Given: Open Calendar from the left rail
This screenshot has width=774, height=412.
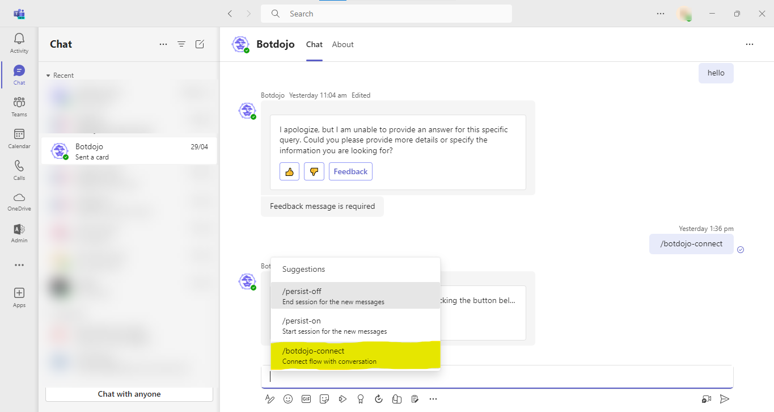Looking at the screenshot, I should [x=19, y=138].
